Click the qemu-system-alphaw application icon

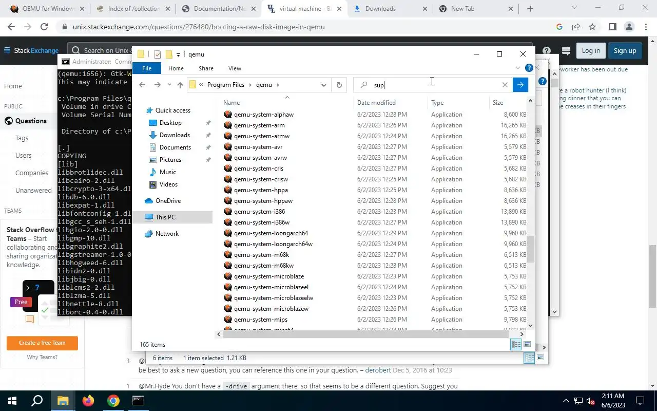point(228,115)
